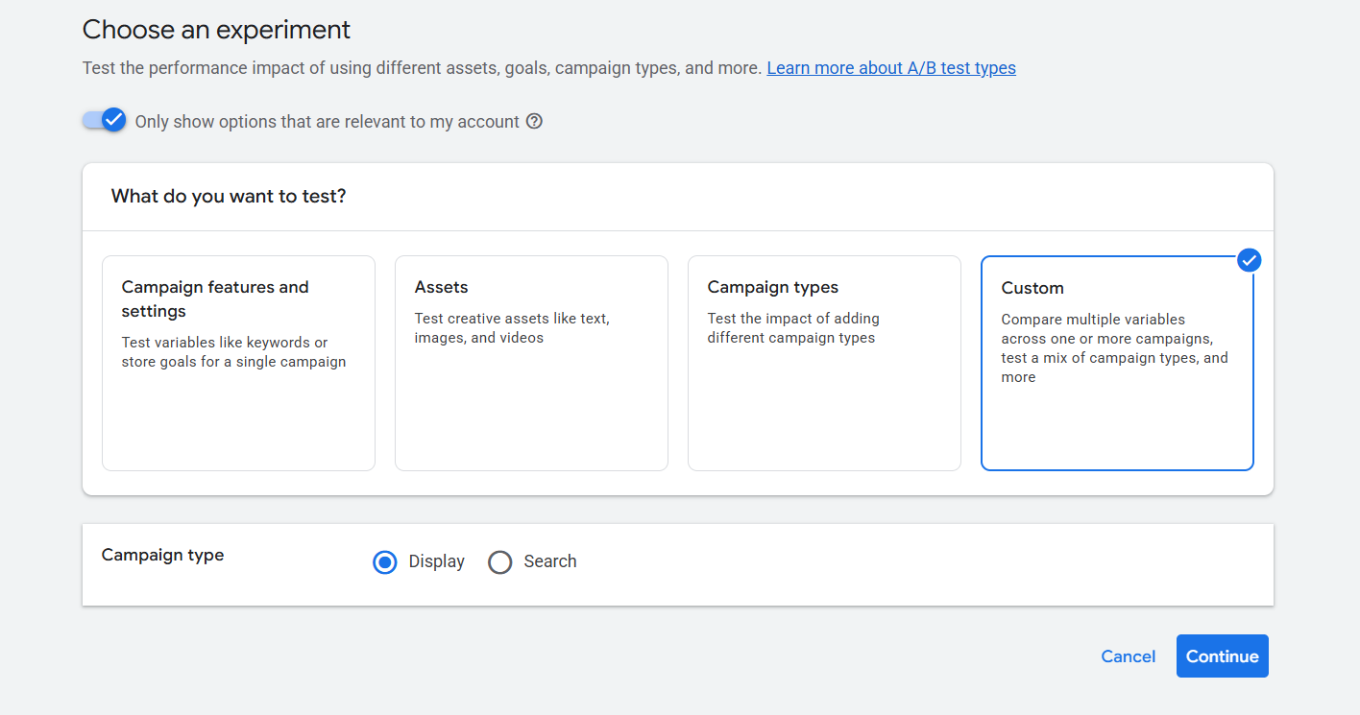Toggle 'Only show options relevant to my account'
Viewport: 1360px width, 715px height.
tap(104, 120)
